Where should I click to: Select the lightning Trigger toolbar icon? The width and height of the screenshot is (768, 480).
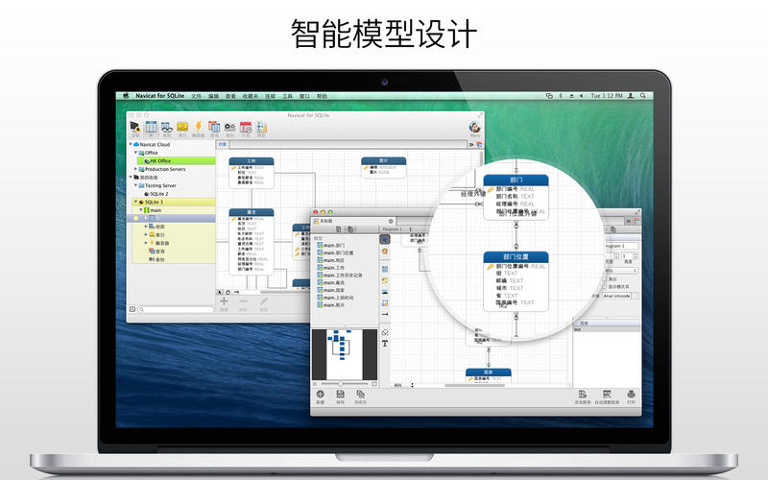click(199, 127)
